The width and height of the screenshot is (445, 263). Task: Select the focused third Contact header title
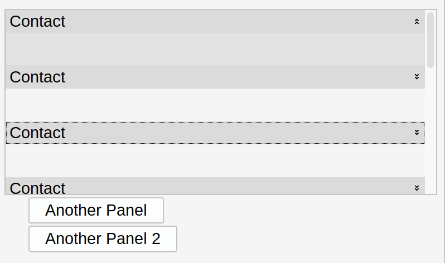pos(37,133)
